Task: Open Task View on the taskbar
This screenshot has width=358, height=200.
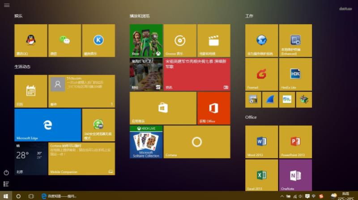Action: point(31,196)
